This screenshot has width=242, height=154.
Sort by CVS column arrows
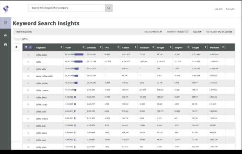[x=118, y=47]
